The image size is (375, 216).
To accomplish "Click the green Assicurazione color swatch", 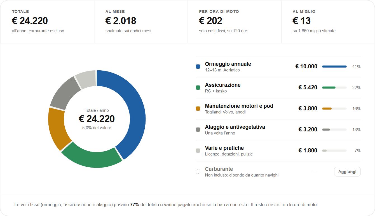I will (198, 88).
